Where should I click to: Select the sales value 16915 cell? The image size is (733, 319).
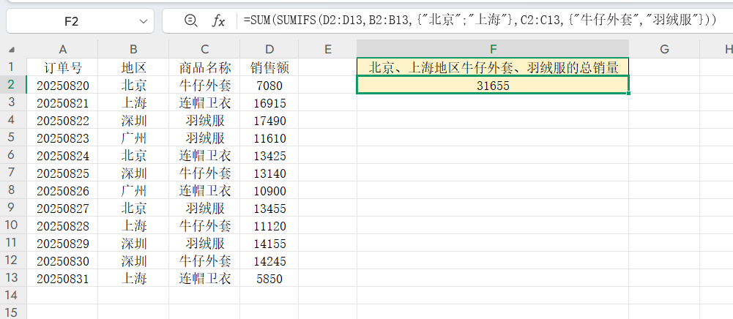tap(269, 102)
